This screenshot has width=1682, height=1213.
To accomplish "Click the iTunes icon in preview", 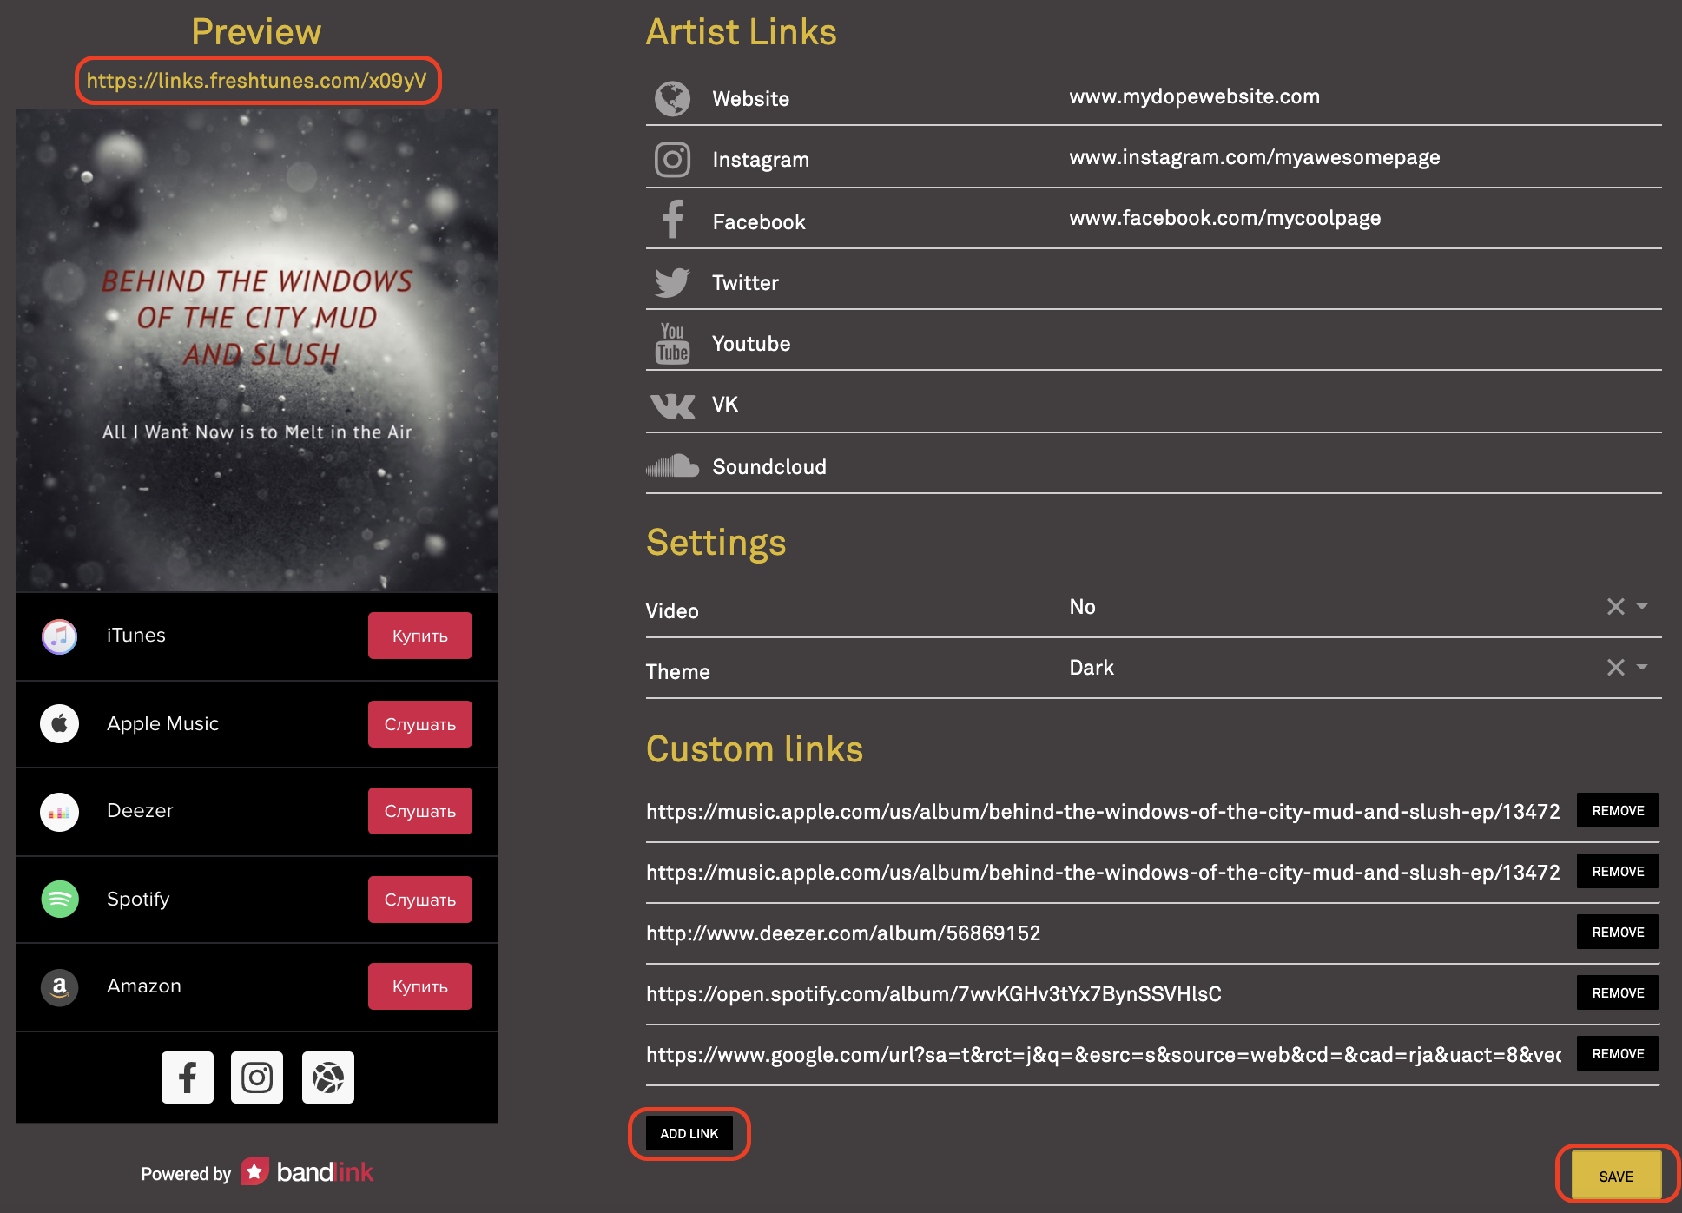I will coord(60,636).
